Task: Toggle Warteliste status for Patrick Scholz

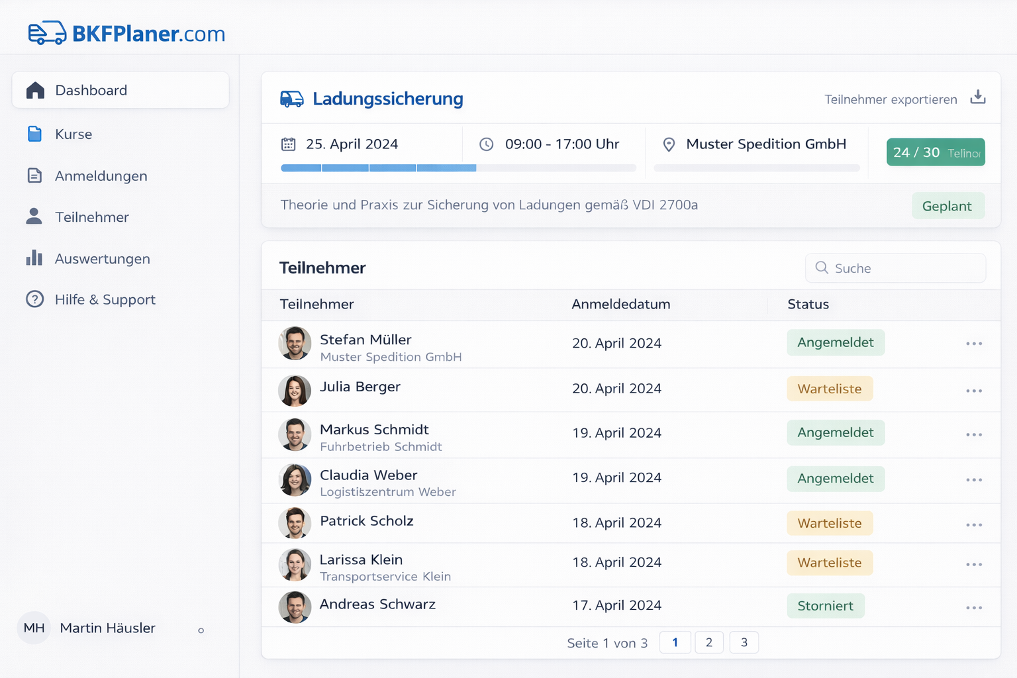Action: [830, 523]
